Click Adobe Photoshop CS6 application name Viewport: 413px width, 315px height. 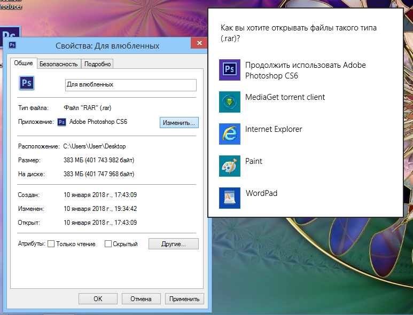(x=98, y=122)
